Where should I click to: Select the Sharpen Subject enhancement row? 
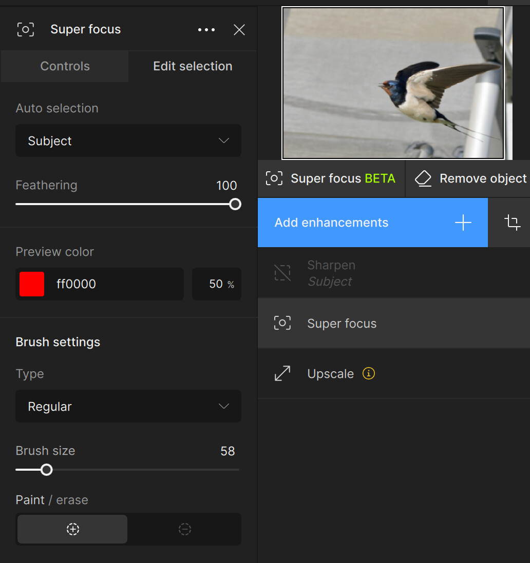pos(394,273)
